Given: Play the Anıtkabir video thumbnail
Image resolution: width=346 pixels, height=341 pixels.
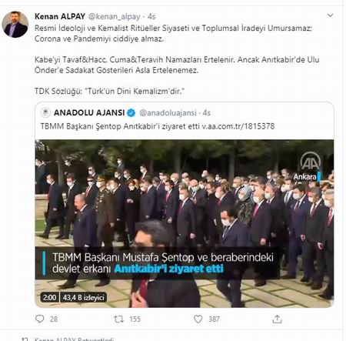Looking at the screenshot, I should pos(185,223).
